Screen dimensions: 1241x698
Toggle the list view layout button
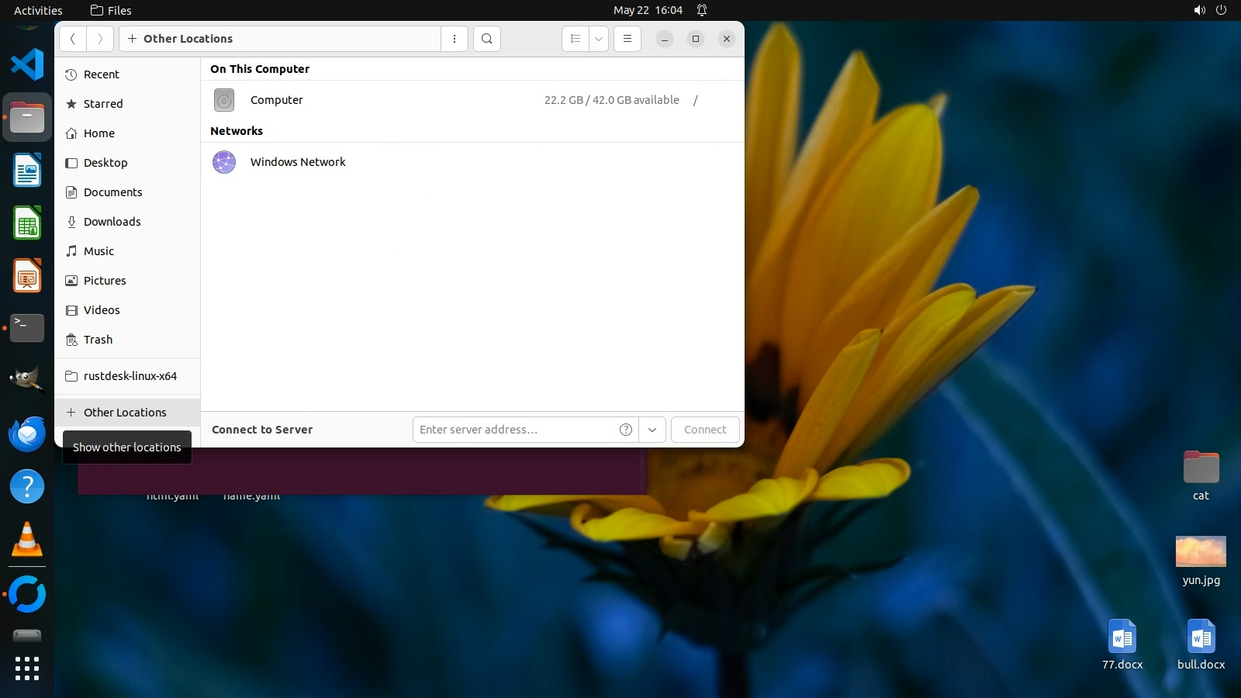pos(576,39)
